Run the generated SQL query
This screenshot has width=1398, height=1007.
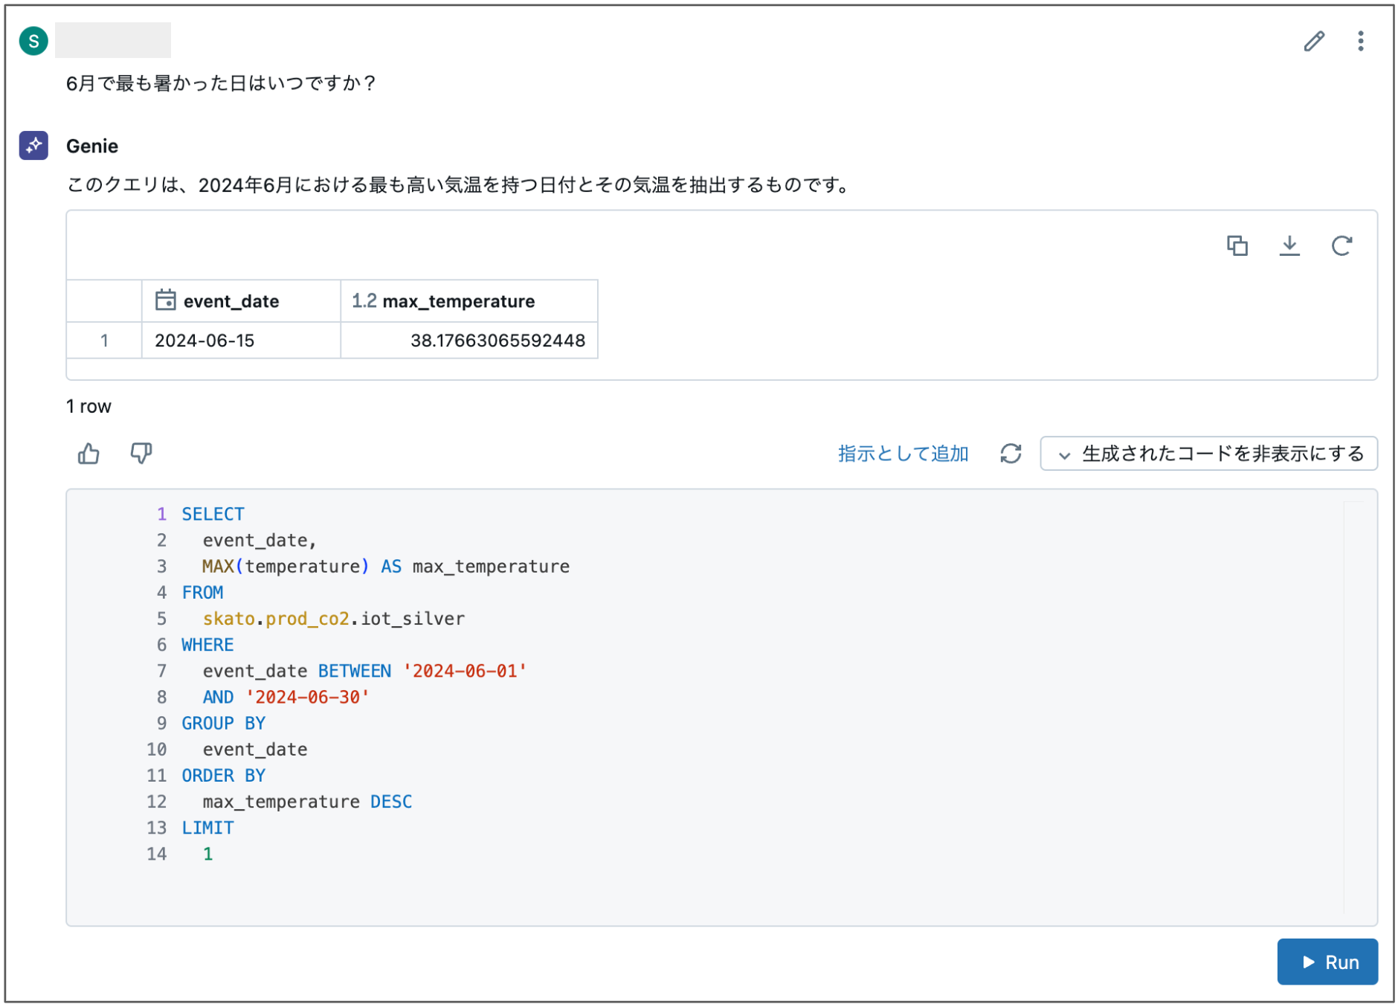click(x=1327, y=962)
